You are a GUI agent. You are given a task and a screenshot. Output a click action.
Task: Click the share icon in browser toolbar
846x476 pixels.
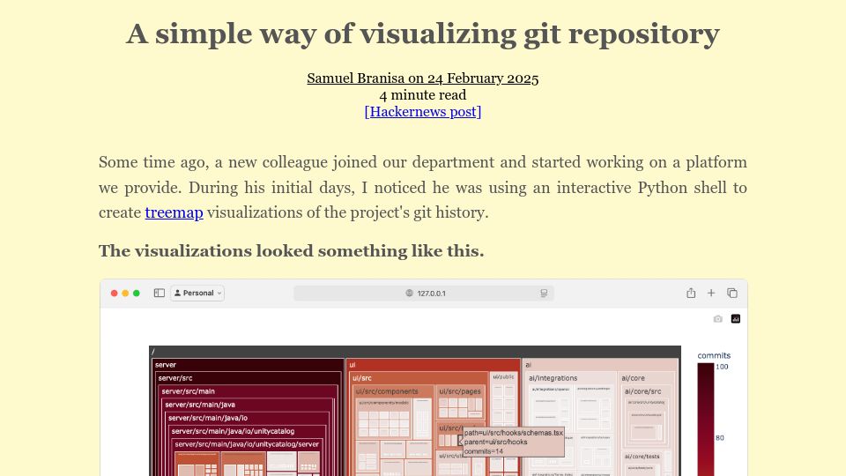[x=691, y=293]
